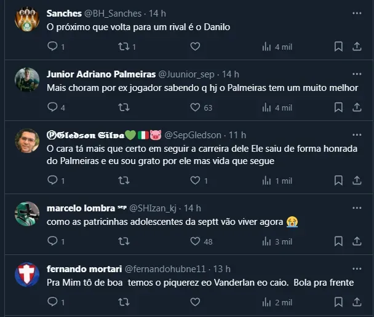
Task: Open more options on Junior Adriano tweet
Action: (x=356, y=74)
